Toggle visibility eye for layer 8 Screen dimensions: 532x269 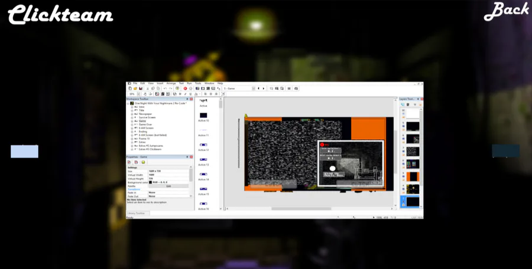point(403,138)
